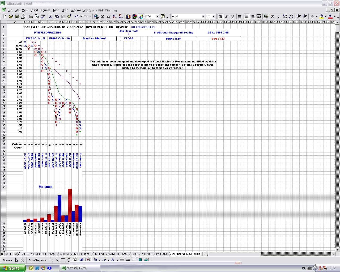The width and height of the screenshot is (340, 272).
Task: Select the Line drawing tool
Action: point(51,260)
